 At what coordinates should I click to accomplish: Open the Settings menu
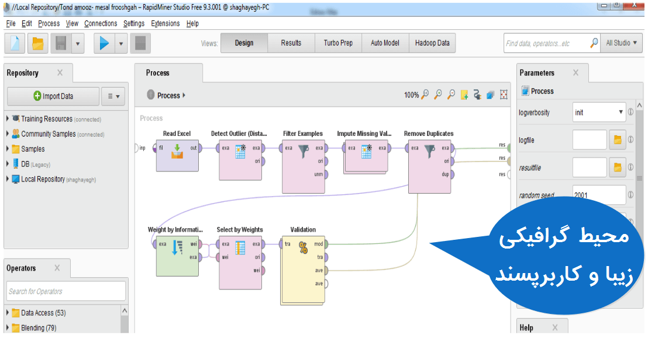pyautogui.click(x=134, y=23)
